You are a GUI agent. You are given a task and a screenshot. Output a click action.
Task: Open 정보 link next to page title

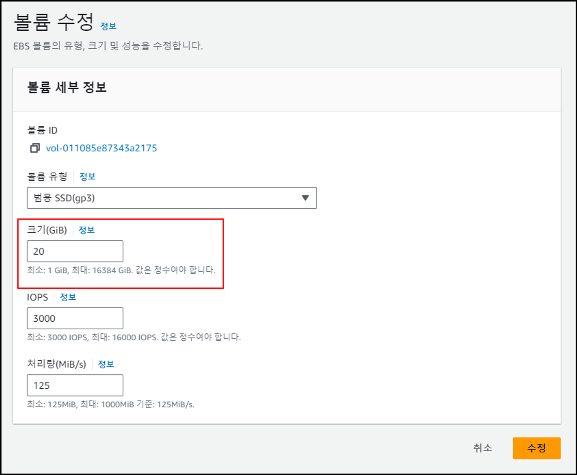click(x=108, y=26)
